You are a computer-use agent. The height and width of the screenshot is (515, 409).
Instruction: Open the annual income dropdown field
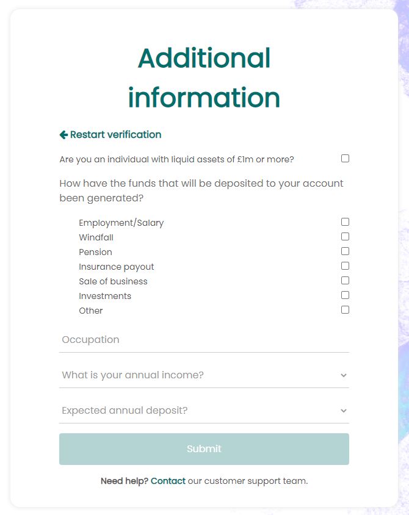(204, 375)
